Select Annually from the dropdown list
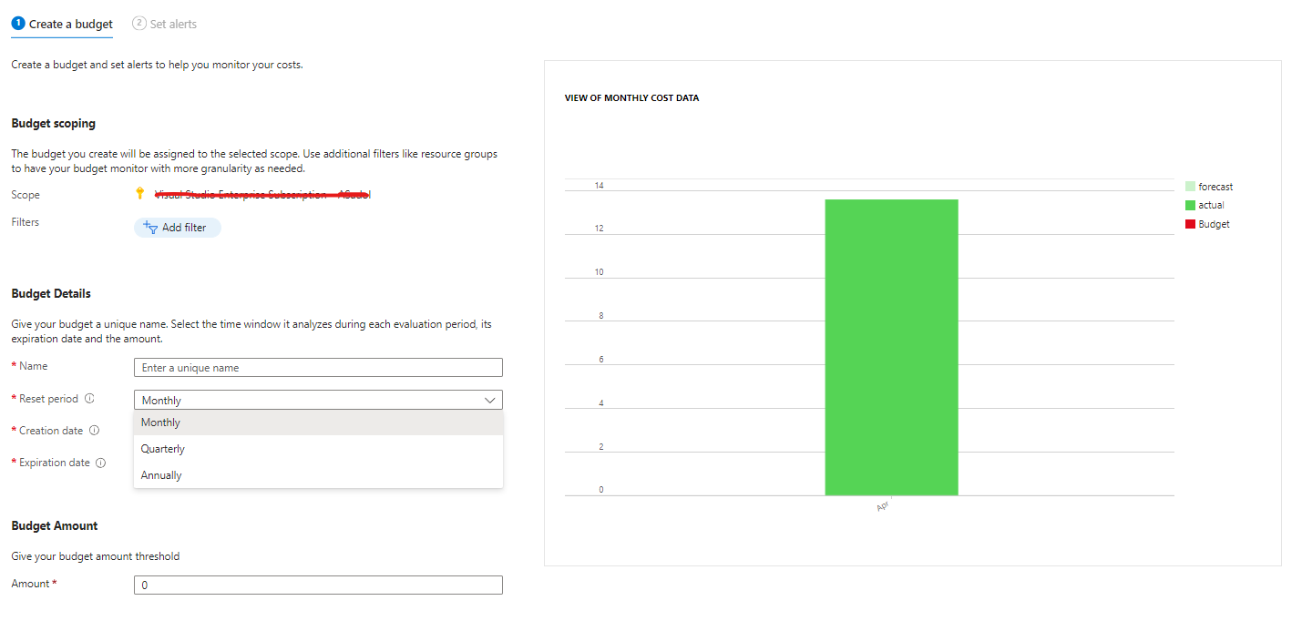The height and width of the screenshot is (621, 1302). [x=318, y=475]
